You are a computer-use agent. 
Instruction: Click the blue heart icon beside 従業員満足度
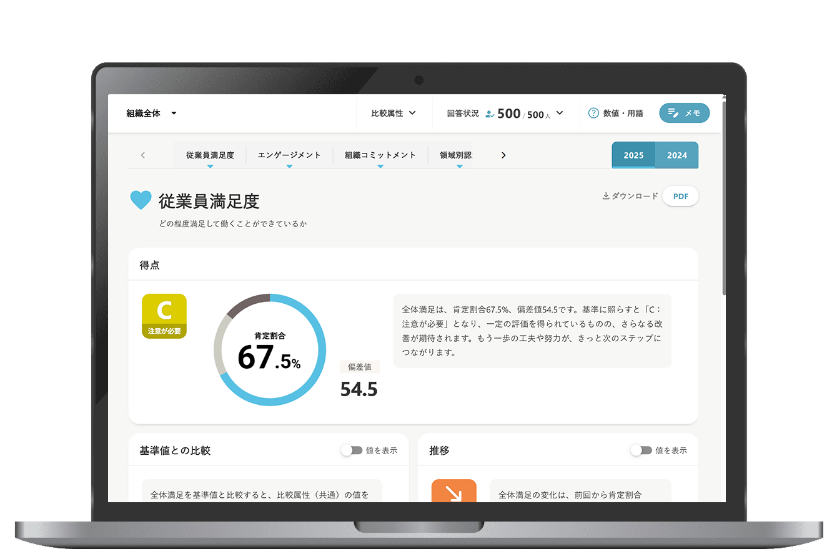click(141, 200)
